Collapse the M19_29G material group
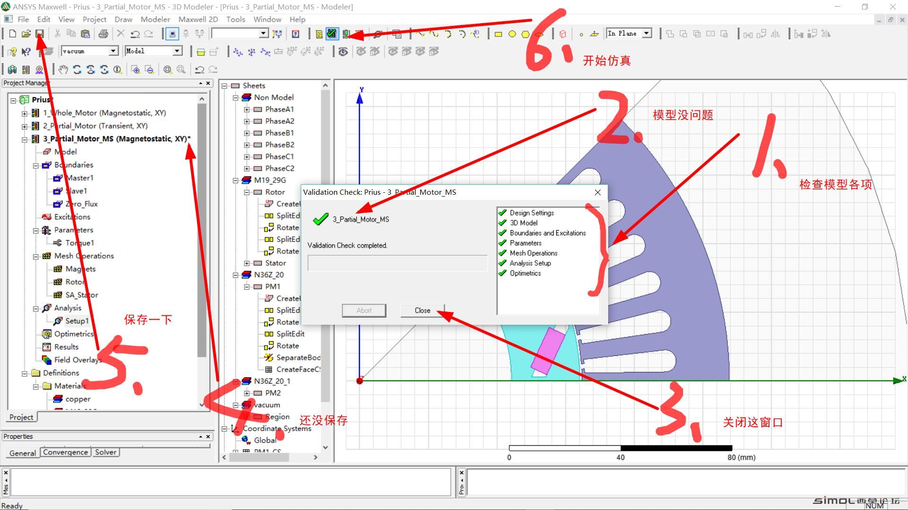Viewport: 908px width, 510px height. tap(236, 181)
